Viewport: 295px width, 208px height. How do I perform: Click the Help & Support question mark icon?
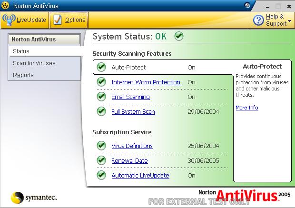(258, 20)
